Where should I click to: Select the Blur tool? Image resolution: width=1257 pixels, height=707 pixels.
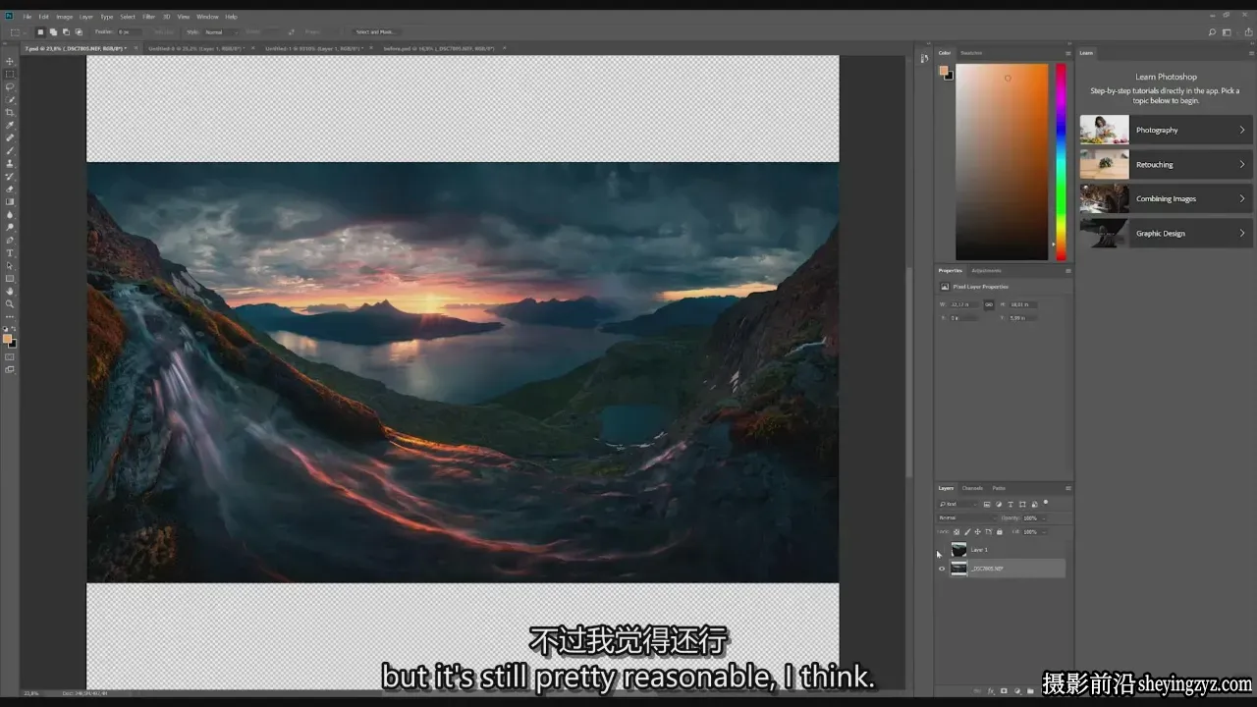(10, 214)
